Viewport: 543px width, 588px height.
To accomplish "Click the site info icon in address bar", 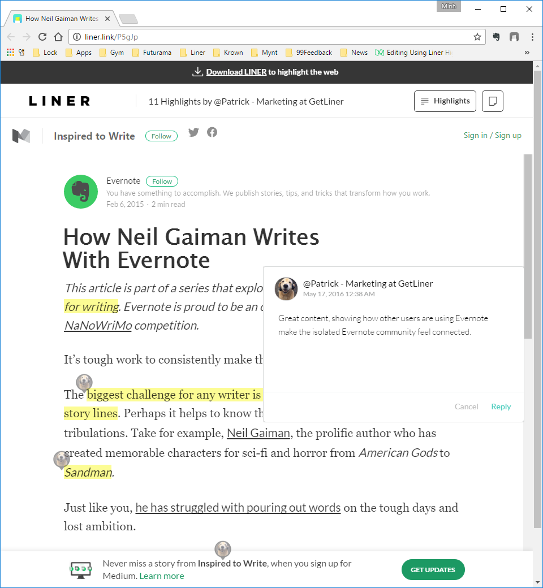I will (x=76, y=37).
